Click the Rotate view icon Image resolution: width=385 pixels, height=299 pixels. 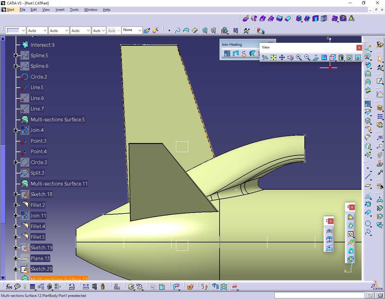[x=290, y=58]
